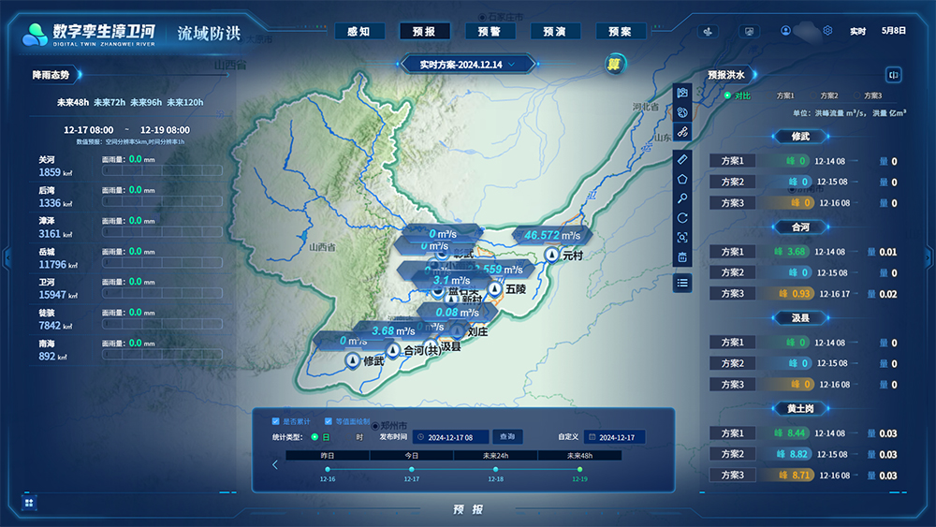Select the 日 statistics radio button
This screenshot has width=936, height=527.
[314, 437]
